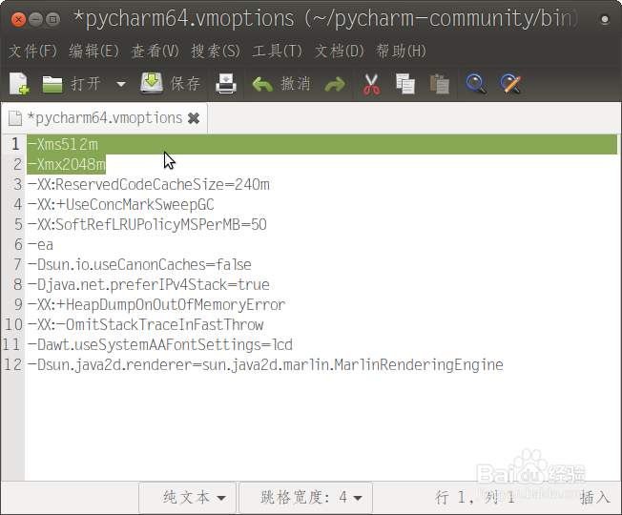Open find and replace icon
The image size is (622, 515).
coord(510,84)
